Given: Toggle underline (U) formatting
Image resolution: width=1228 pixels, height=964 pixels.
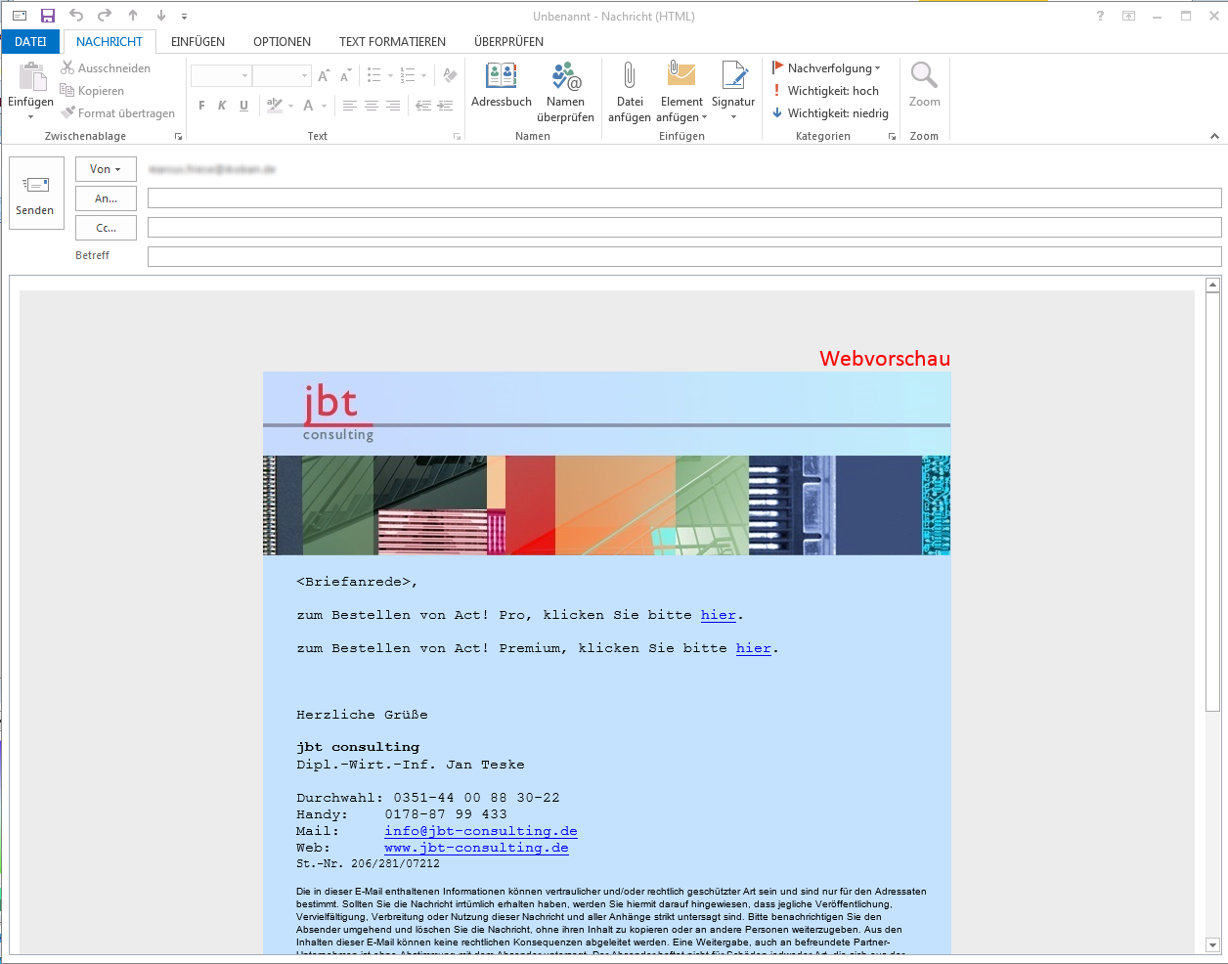Looking at the screenshot, I should click(243, 106).
